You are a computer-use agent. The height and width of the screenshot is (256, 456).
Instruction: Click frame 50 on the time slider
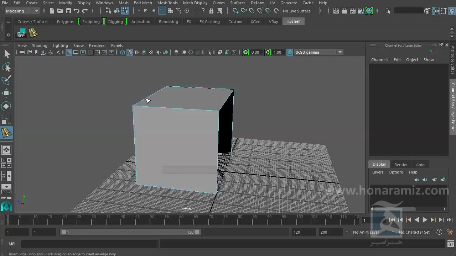152,219
